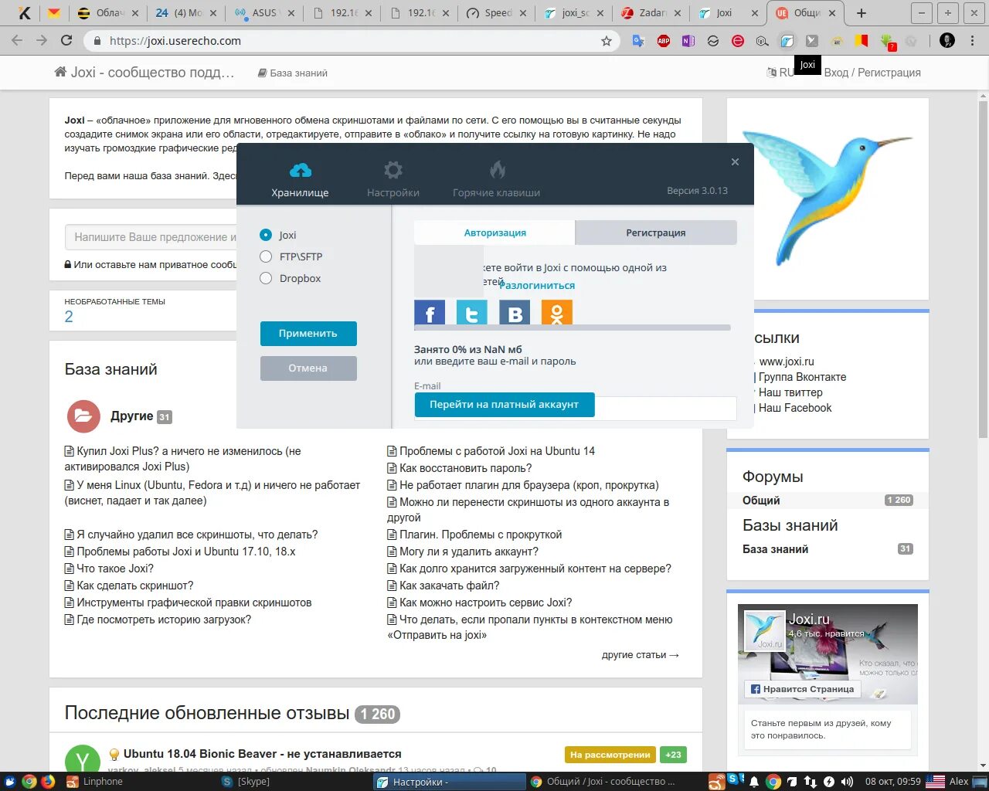Open the Группа Вконтакте link
989x791 pixels.
(x=802, y=377)
